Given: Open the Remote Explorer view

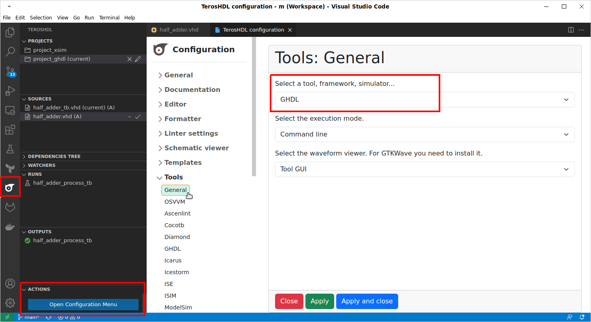Looking at the screenshot, I should point(10,110).
